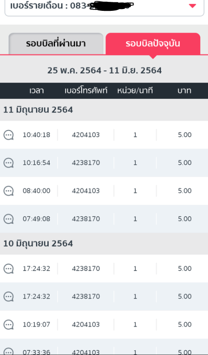Image resolution: width=208 pixels, height=355 pixels.
Task: Select the เบอร์โทรศัพท์ column header
Action: (86, 91)
